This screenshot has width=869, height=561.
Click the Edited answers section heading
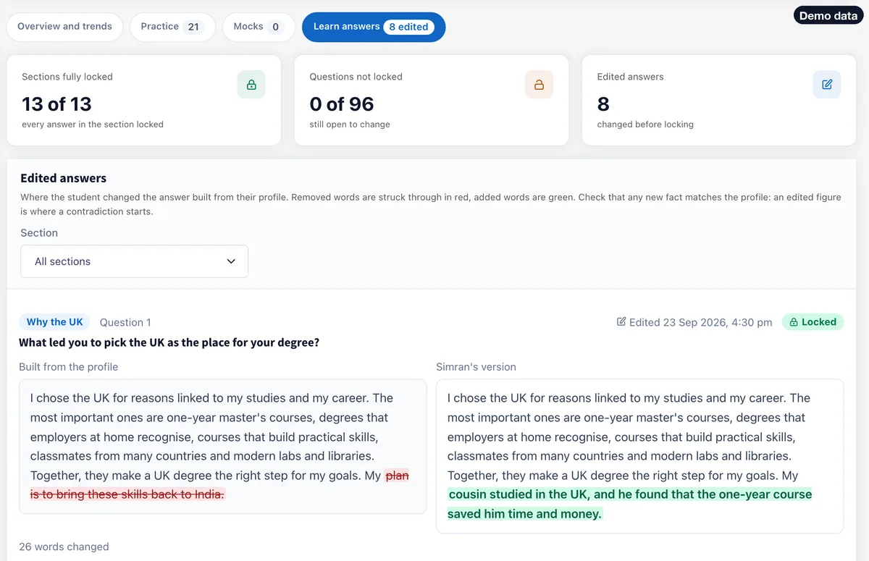pos(64,178)
